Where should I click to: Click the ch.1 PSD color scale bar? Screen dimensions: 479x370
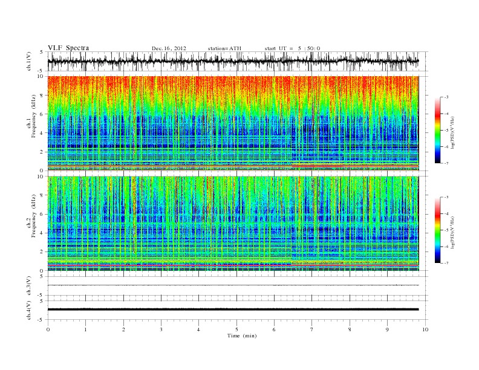[438, 130]
